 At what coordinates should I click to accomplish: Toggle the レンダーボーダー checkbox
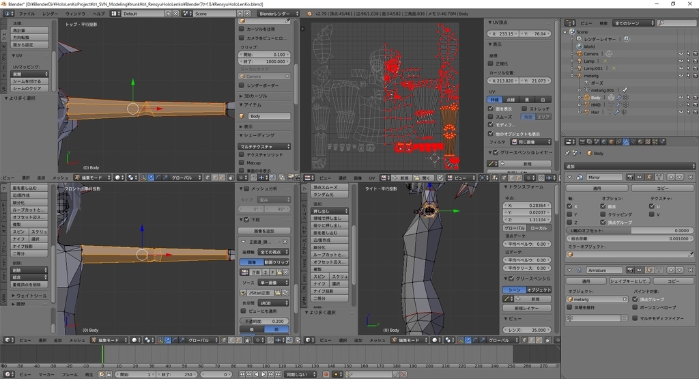point(242,85)
